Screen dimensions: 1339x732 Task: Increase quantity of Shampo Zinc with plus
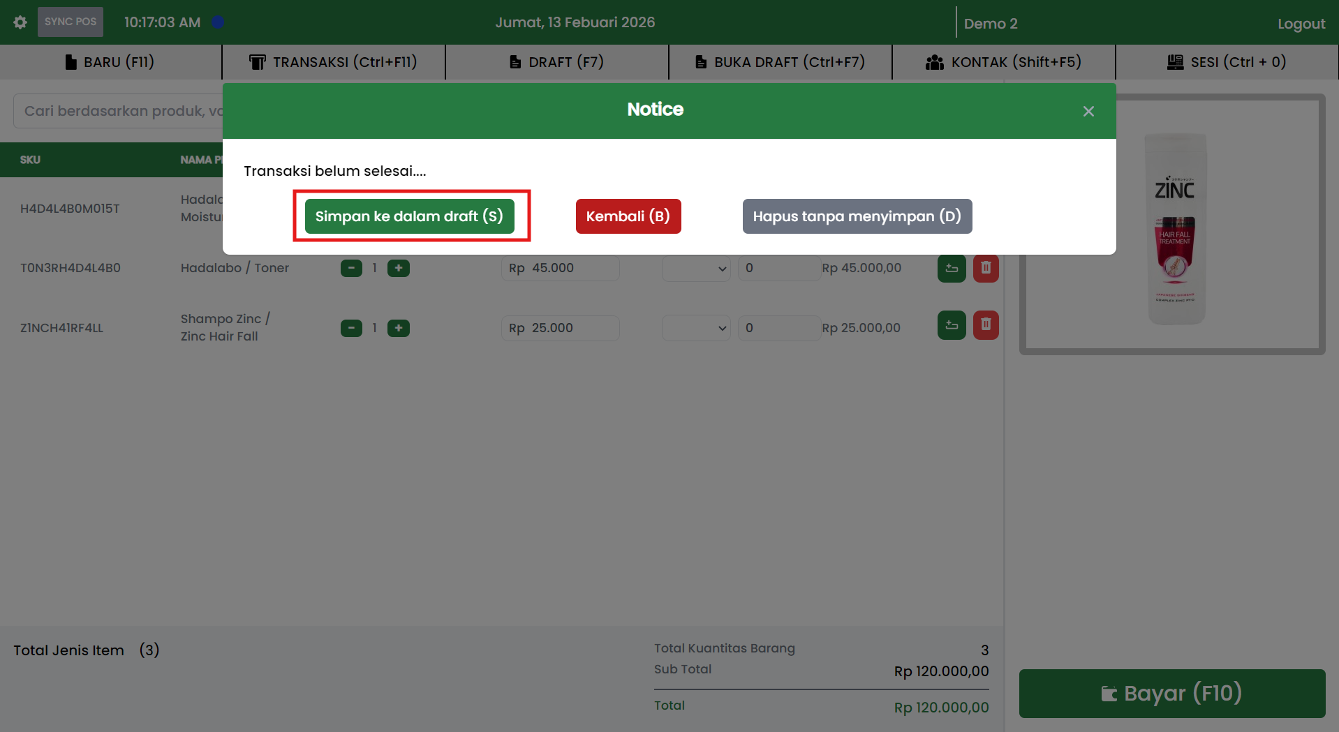pyautogui.click(x=399, y=328)
